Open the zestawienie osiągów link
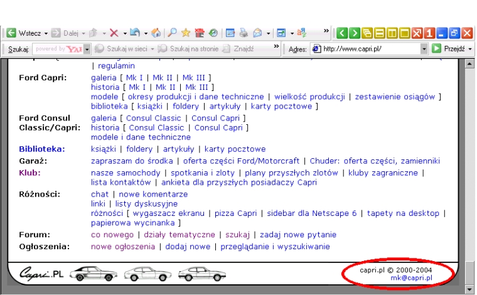The height and width of the screenshot is (295, 477). point(395,97)
